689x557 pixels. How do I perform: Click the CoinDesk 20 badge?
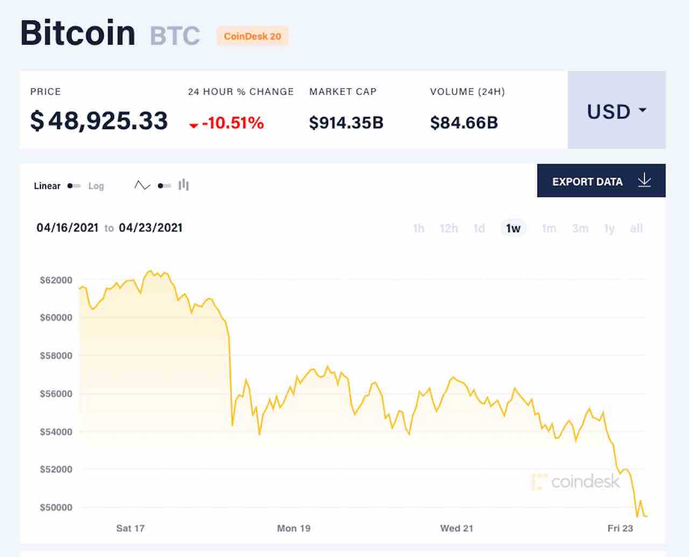coord(252,36)
